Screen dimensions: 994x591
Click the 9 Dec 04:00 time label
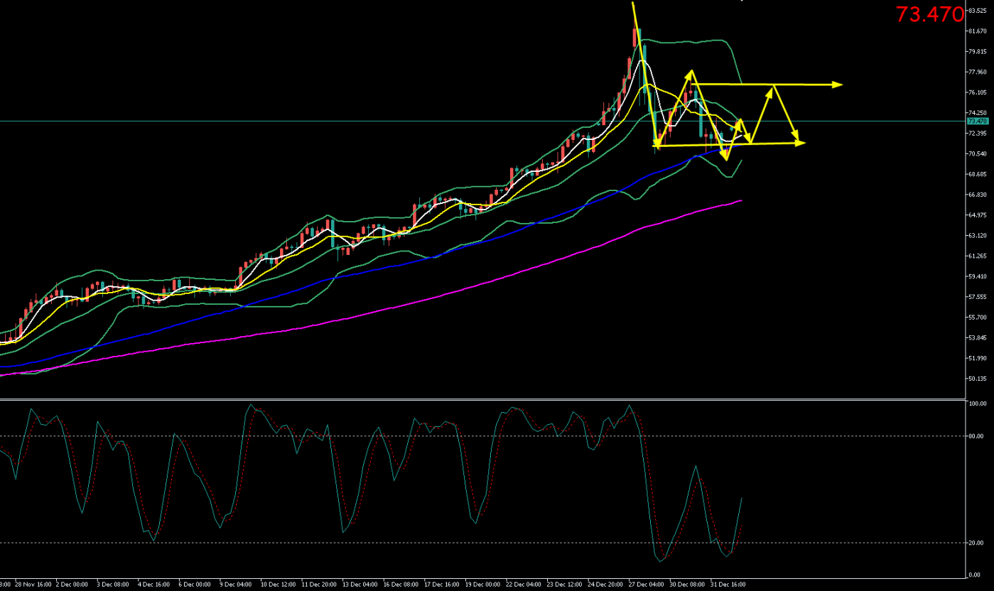click(234, 585)
